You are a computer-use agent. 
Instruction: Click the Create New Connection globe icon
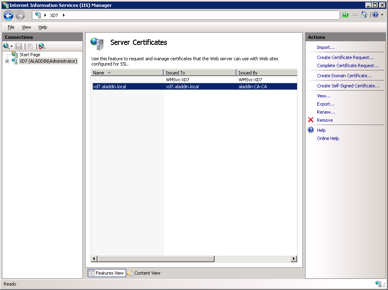(x=6, y=46)
